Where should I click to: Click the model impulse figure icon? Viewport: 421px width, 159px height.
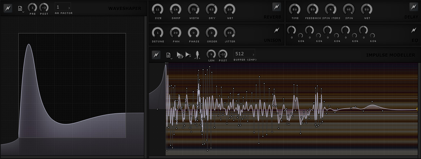coord(197,55)
